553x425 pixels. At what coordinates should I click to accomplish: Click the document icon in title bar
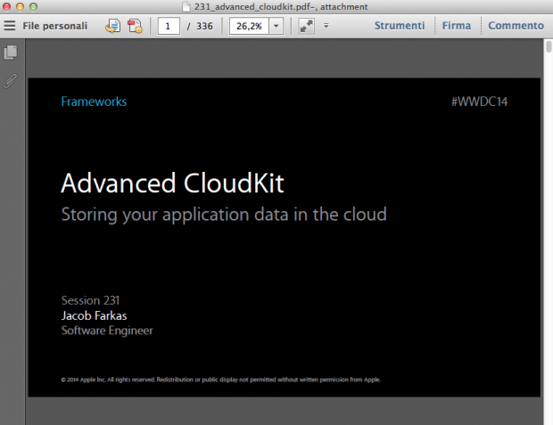186,7
